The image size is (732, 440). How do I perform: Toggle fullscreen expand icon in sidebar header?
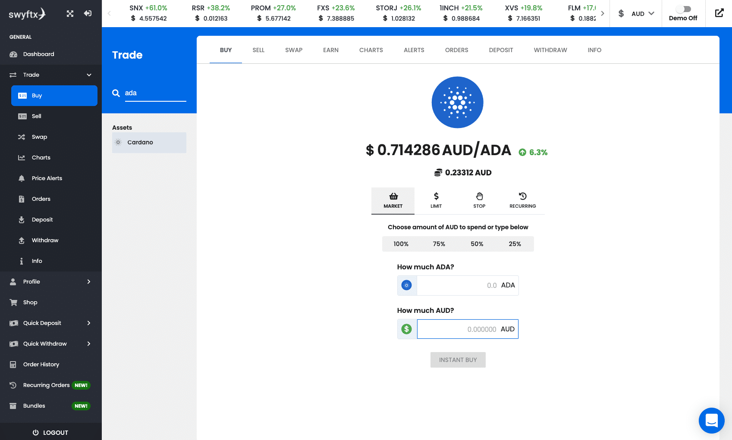(x=70, y=14)
